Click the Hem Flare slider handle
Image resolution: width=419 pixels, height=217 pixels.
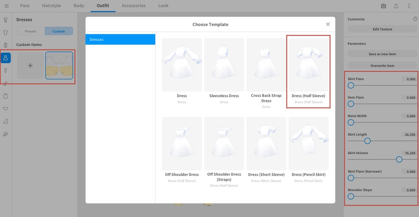point(351,104)
